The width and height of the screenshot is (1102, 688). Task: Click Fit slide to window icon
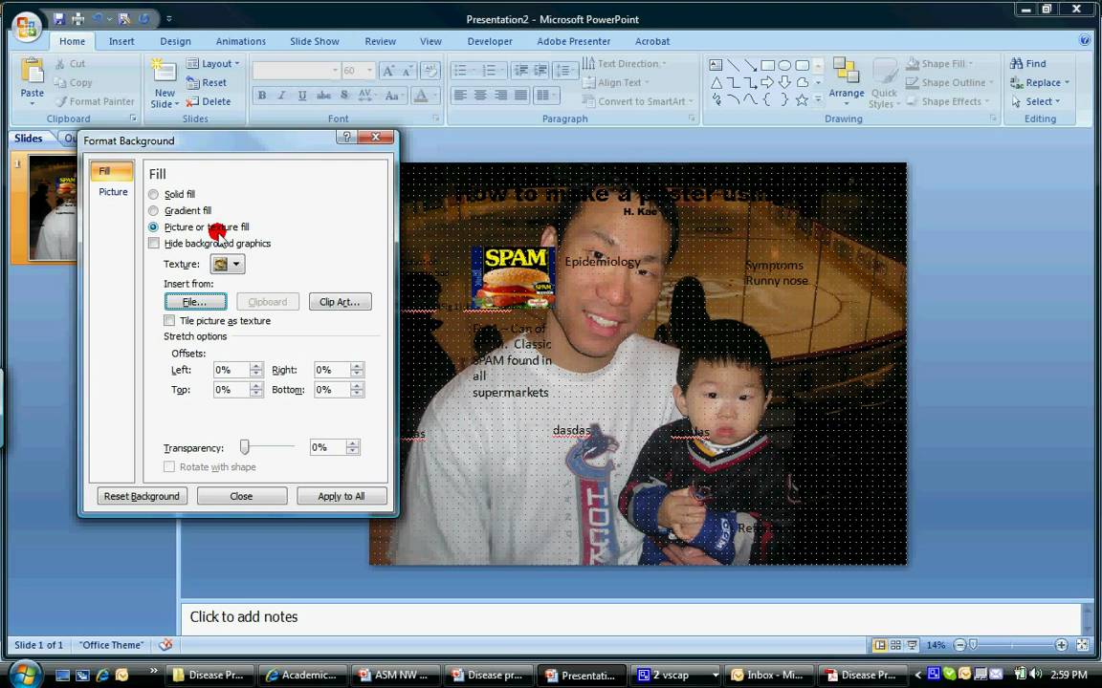point(1082,644)
